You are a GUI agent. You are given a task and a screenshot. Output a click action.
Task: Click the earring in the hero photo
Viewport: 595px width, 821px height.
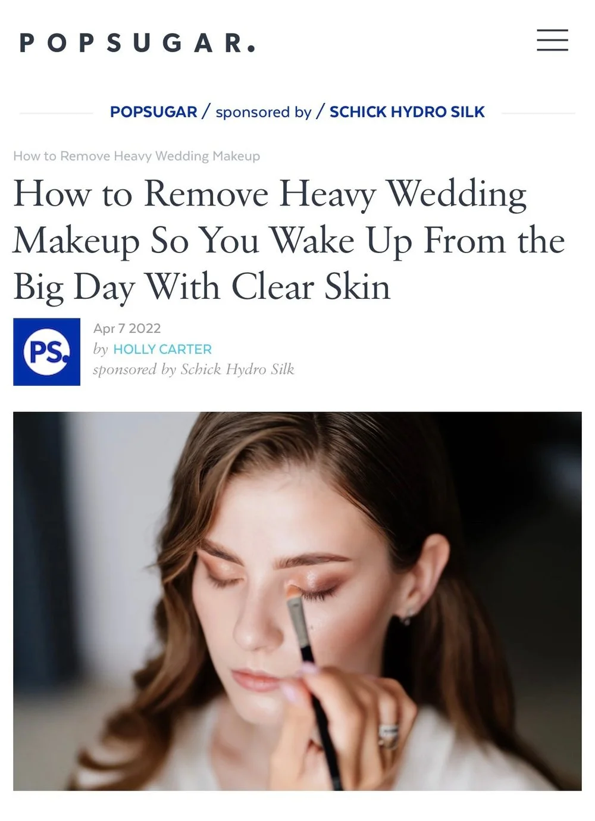pyautogui.click(x=408, y=616)
